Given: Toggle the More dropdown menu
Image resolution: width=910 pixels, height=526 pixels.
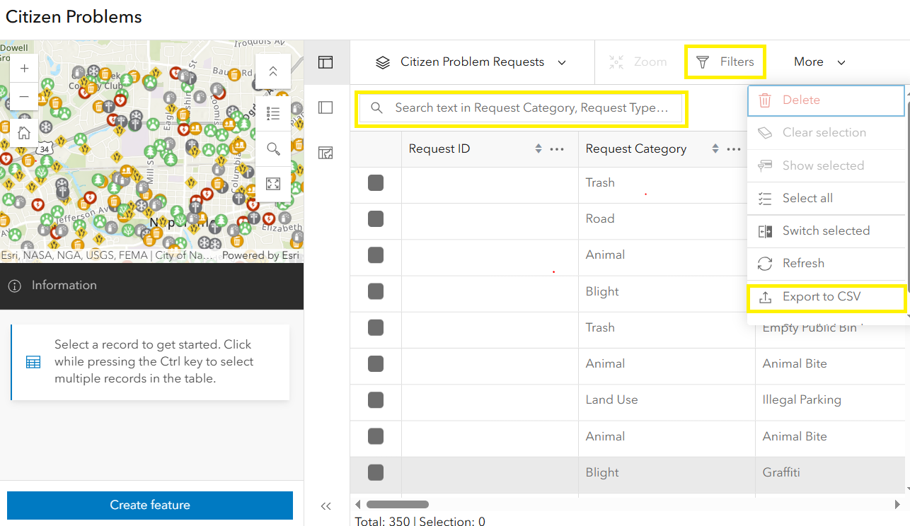Looking at the screenshot, I should point(819,62).
